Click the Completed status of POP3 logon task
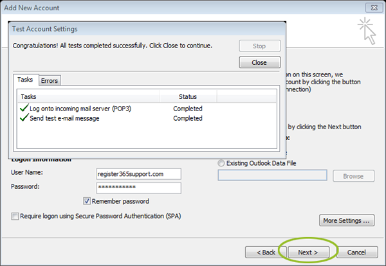Image resolution: width=386 pixels, height=266 pixels. (188, 109)
